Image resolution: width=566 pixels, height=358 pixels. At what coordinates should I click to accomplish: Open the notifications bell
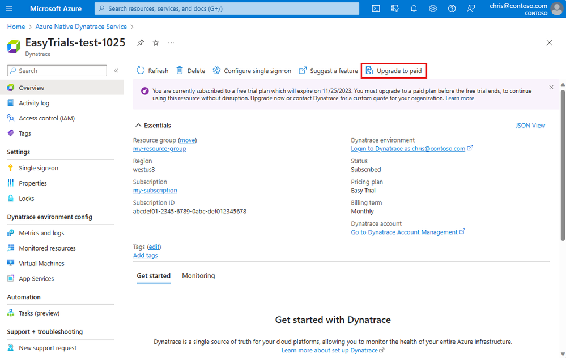click(414, 8)
